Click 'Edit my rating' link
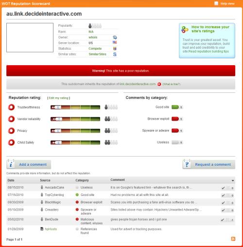Image resolution: width=243 pixels, height=247 pixels. [59, 98]
